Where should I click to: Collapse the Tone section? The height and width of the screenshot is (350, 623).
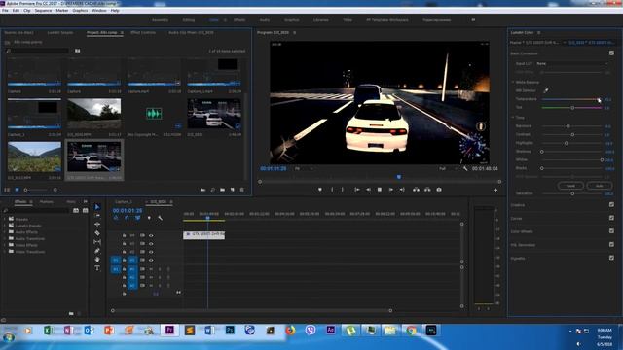(513, 118)
